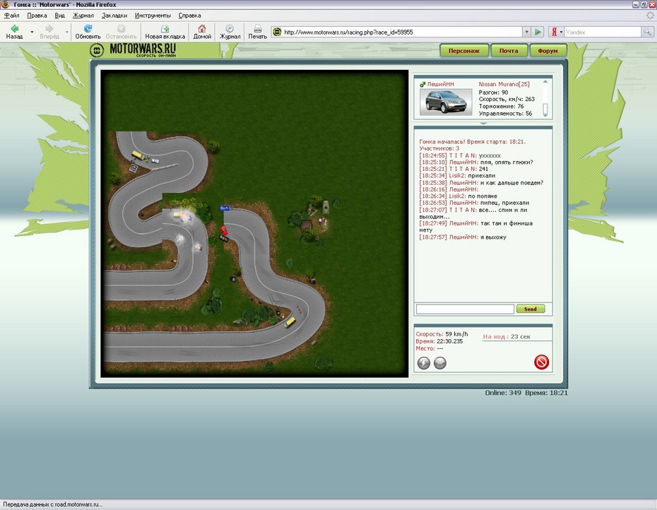657x510 pixels.
Task: Open the Инструменты menu
Action: click(153, 16)
